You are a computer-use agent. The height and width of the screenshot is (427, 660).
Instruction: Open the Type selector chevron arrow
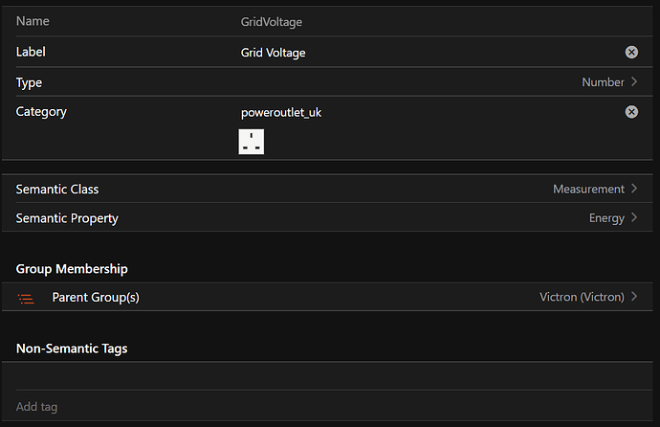pyautogui.click(x=634, y=82)
